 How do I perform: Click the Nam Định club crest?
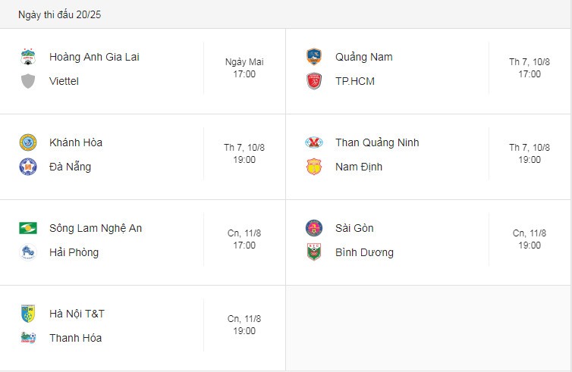click(314, 167)
